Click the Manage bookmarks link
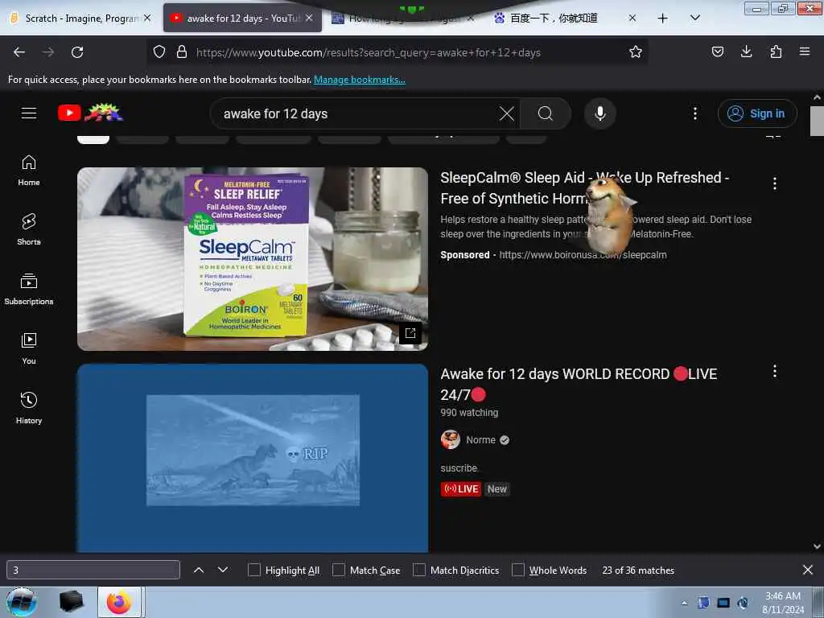This screenshot has width=824, height=618. pos(360,80)
